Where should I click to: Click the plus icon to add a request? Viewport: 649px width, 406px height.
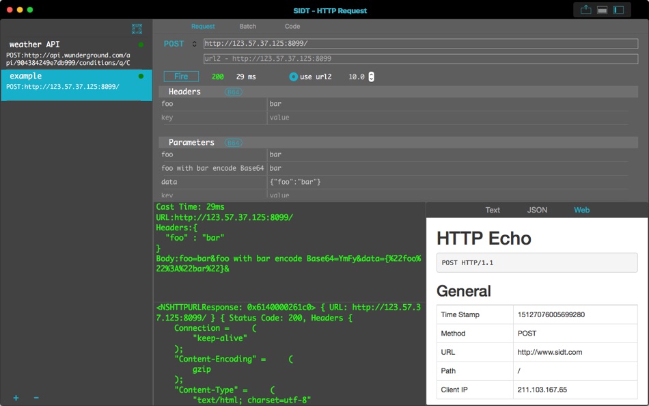pos(16,398)
